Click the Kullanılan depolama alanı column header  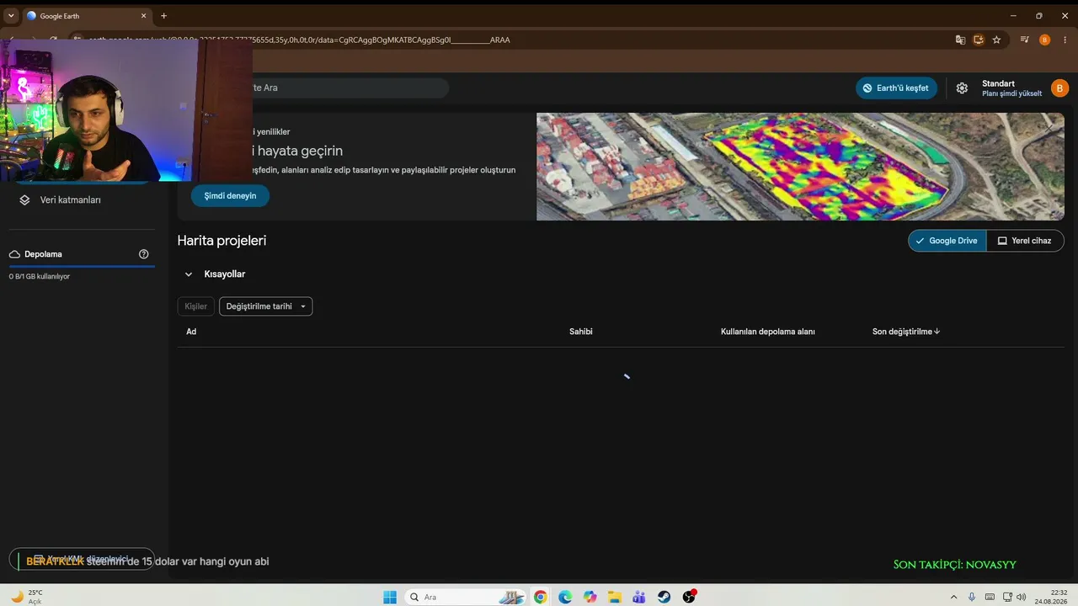pyautogui.click(x=768, y=332)
